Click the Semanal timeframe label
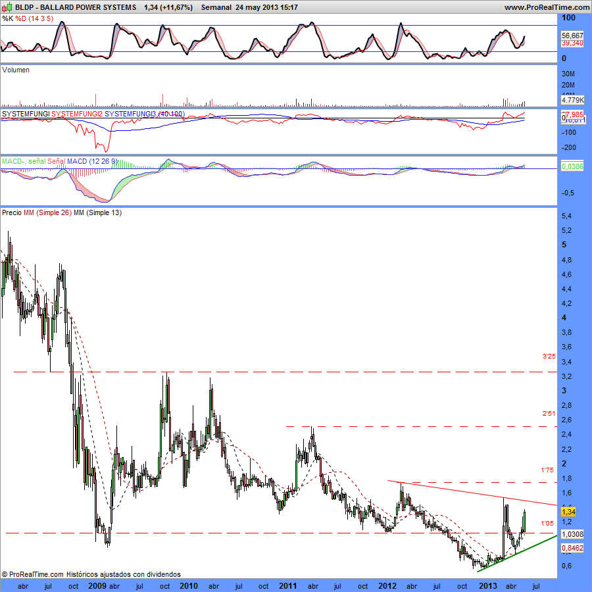The image size is (592, 592). click(216, 7)
